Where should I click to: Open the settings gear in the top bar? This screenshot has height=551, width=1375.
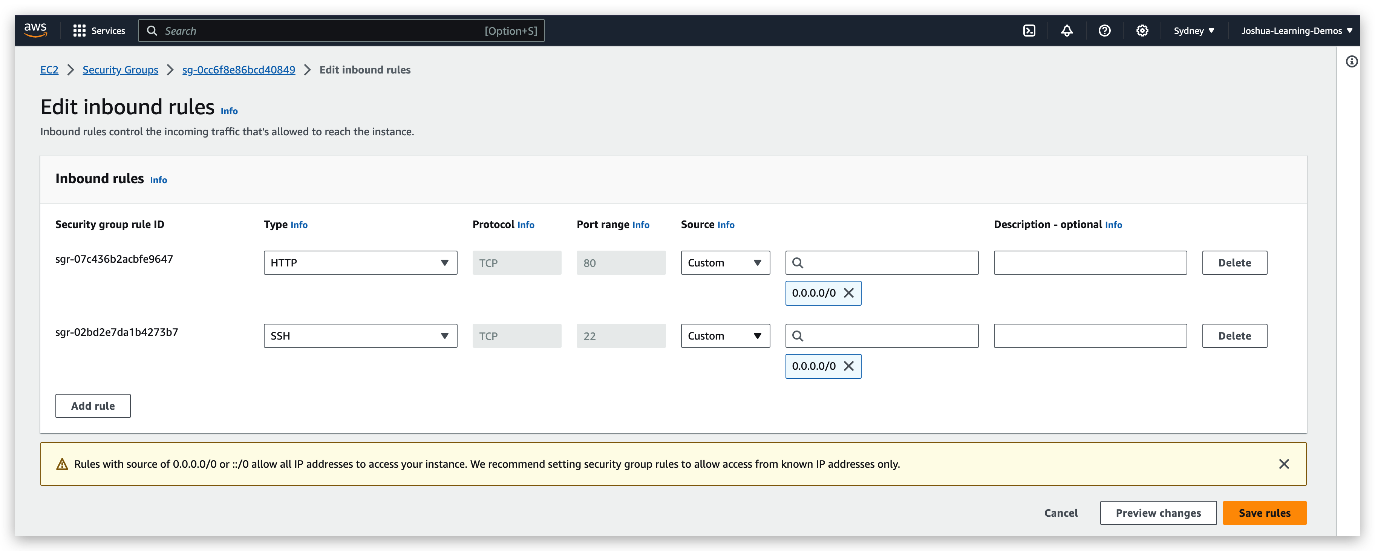coord(1142,31)
